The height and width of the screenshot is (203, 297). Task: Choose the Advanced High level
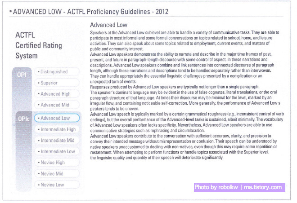[57, 94]
